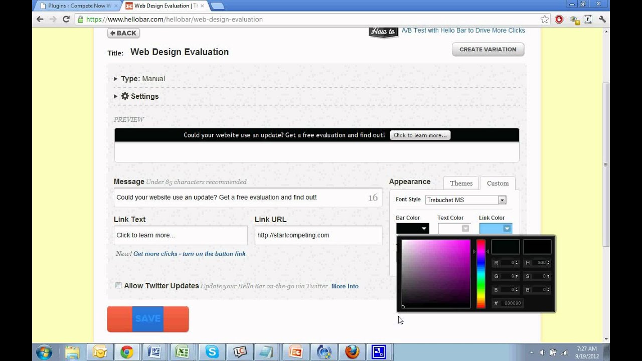Open a new browser tab
642x361 pixels.
[x=217, y=6]
